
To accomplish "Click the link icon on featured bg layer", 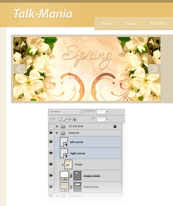I will (71, 187).
